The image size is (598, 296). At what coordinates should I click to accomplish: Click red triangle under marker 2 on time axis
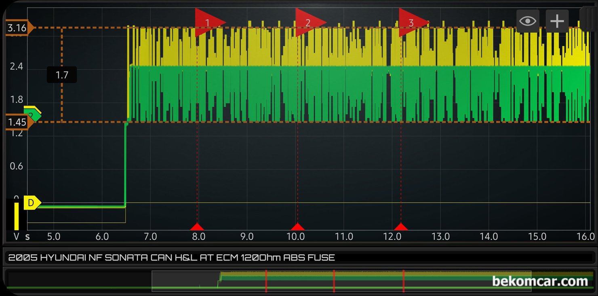click(297, 227)
